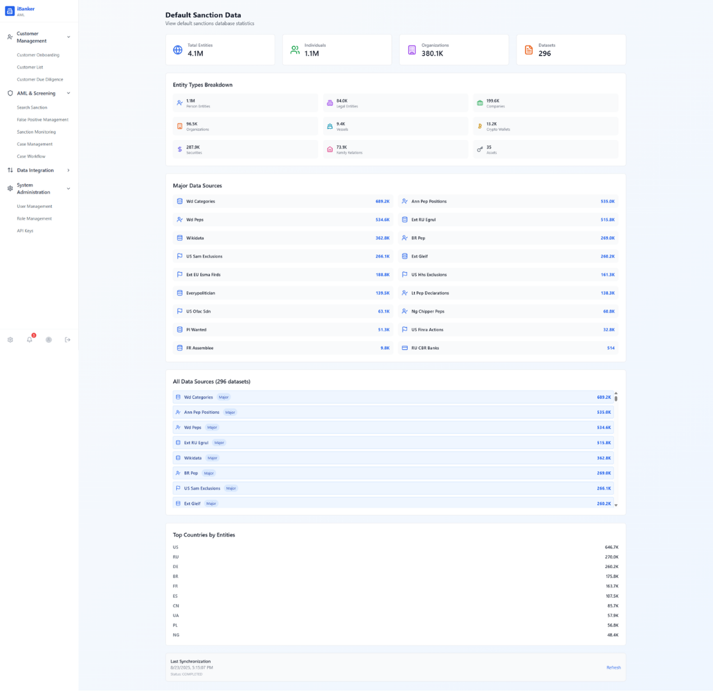Open Search Sanction in the sidebar

(32, 107)
